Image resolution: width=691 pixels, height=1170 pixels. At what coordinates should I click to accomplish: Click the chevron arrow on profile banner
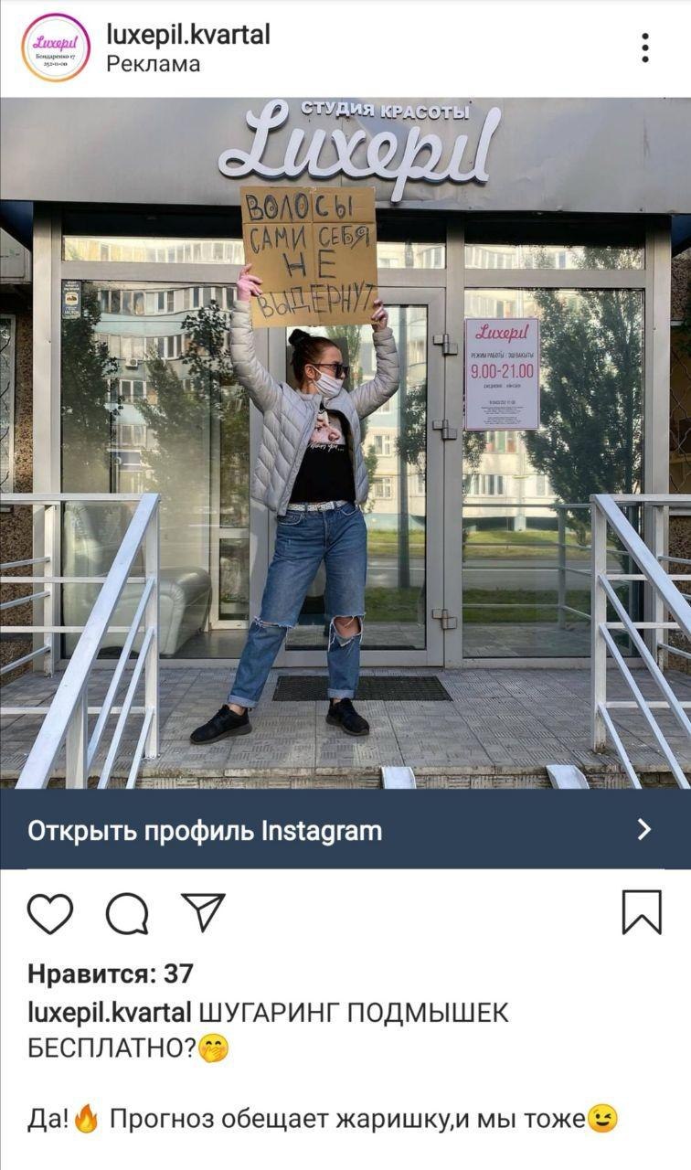coord(644,829)
